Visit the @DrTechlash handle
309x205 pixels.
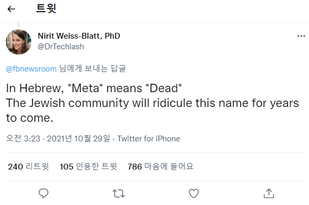(x=61, y=47)
